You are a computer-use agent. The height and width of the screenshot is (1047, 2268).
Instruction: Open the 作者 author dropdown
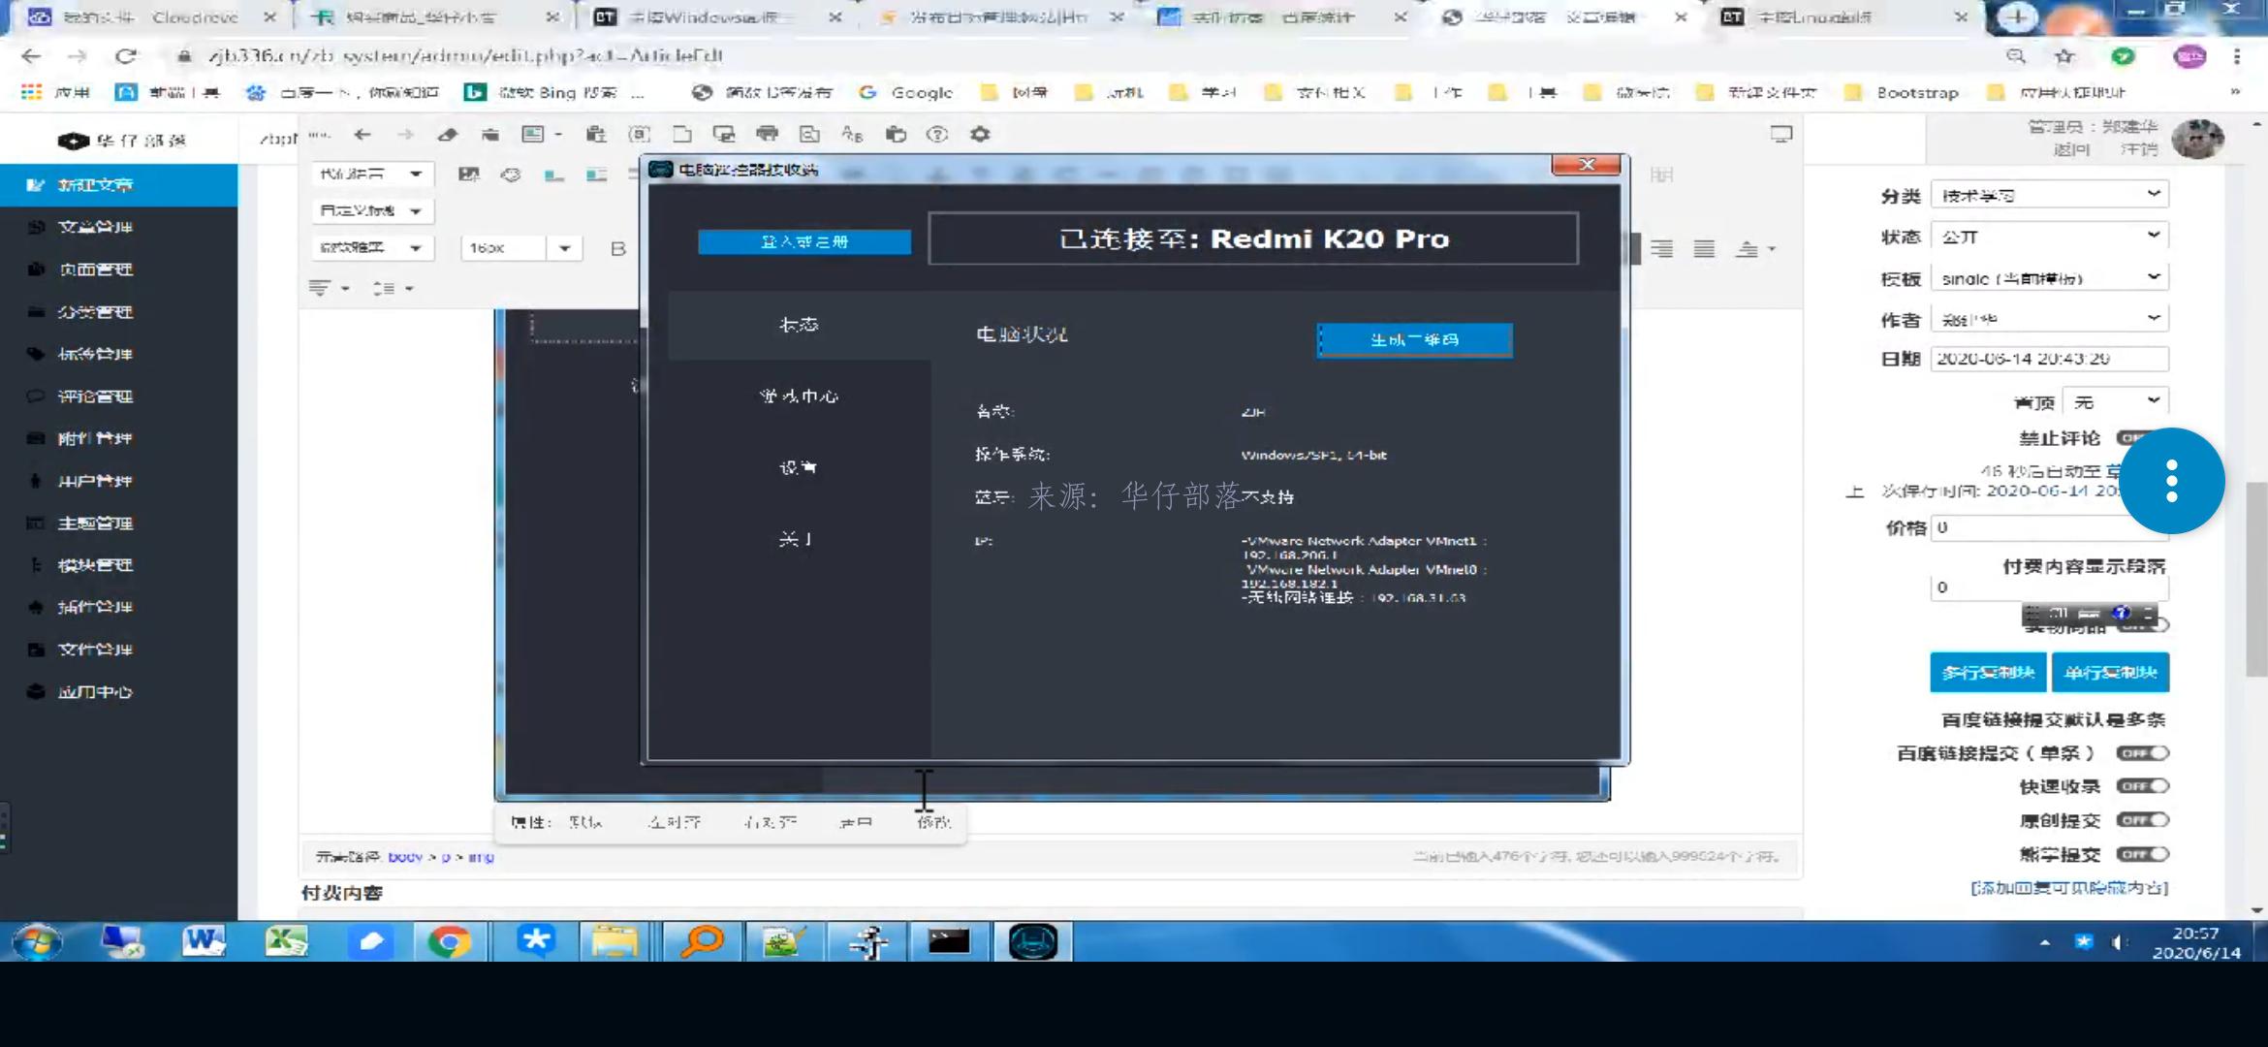point(2050,319)
